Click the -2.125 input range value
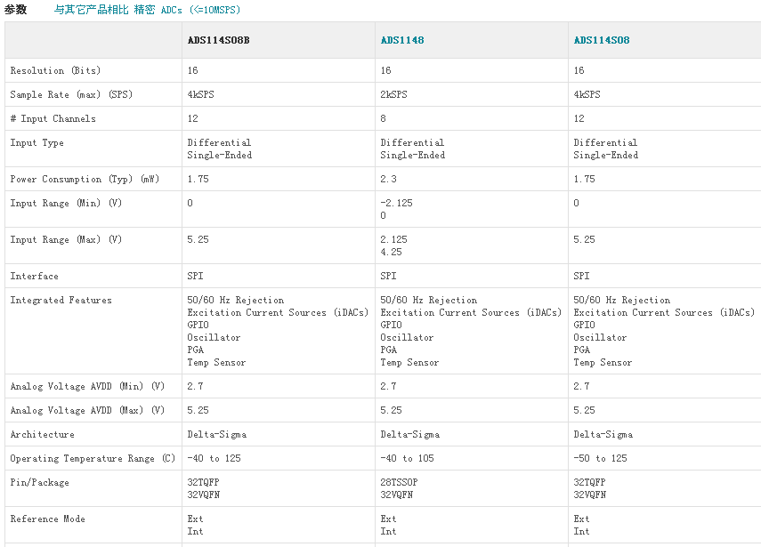Viewport: 761px width, 547px height. (396, 203)
